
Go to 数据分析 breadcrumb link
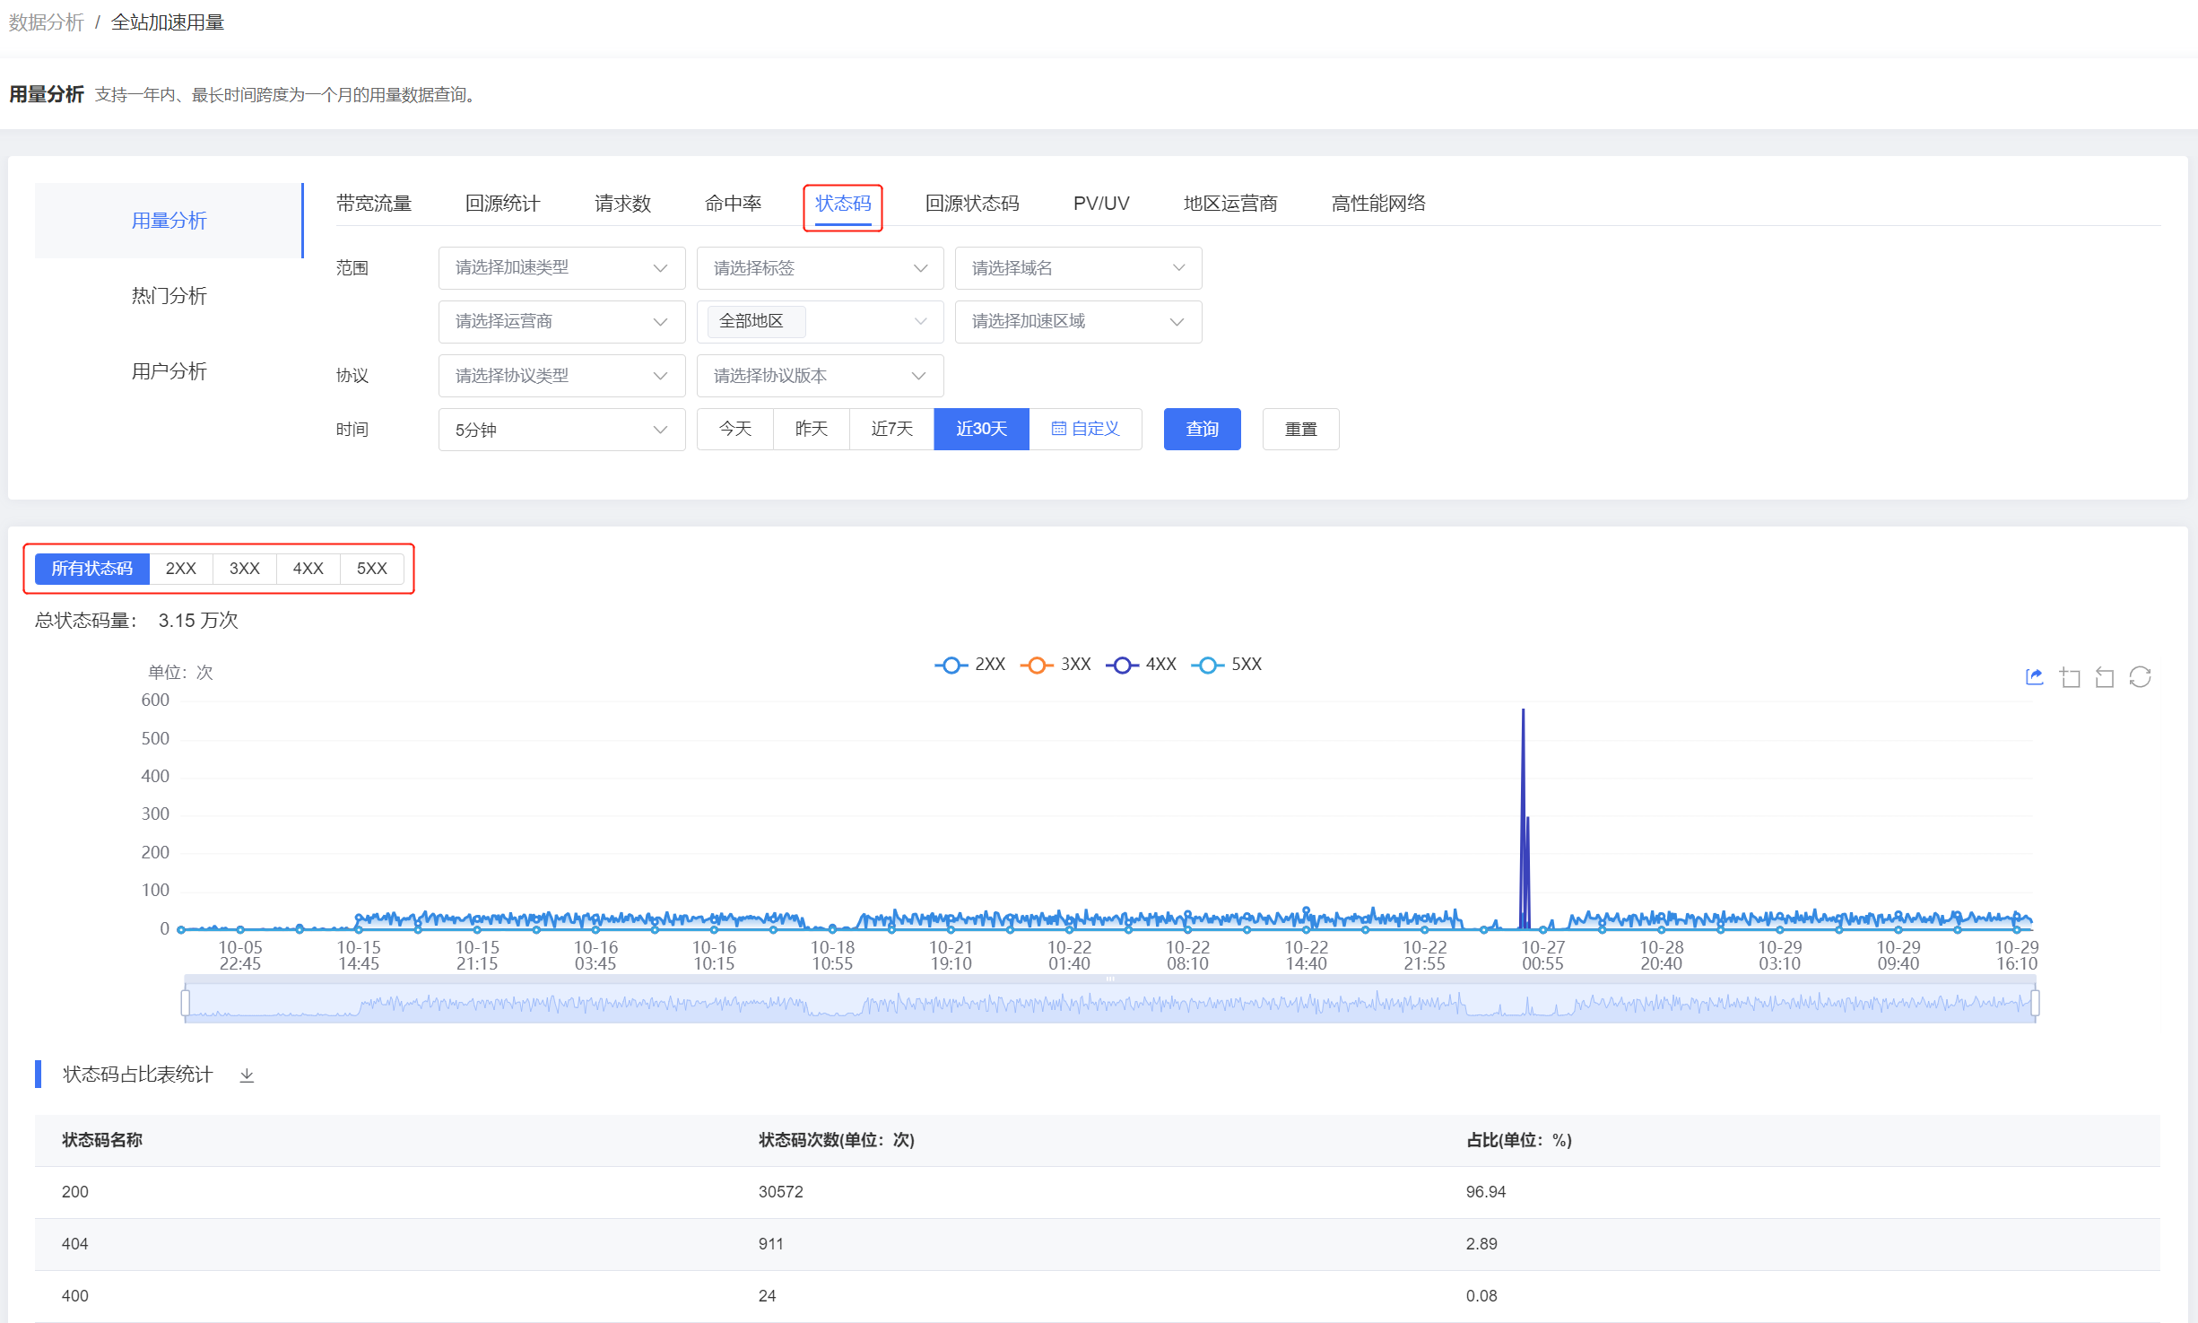46,22
